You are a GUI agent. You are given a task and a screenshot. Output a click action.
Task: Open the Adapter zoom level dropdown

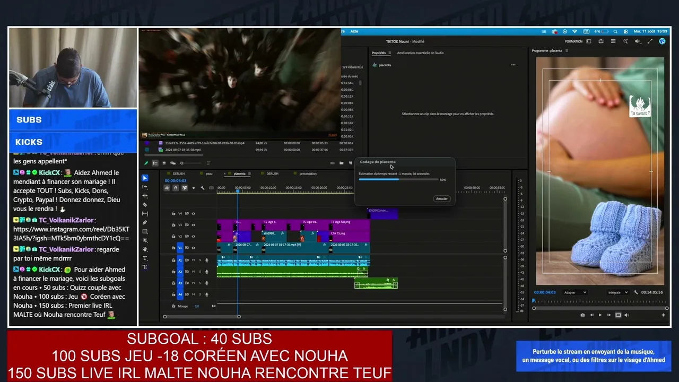coord(575,292)
